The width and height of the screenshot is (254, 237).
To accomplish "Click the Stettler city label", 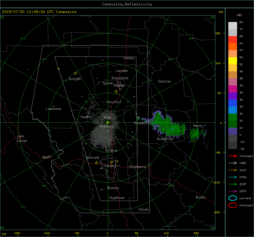I will pos(165,81).
